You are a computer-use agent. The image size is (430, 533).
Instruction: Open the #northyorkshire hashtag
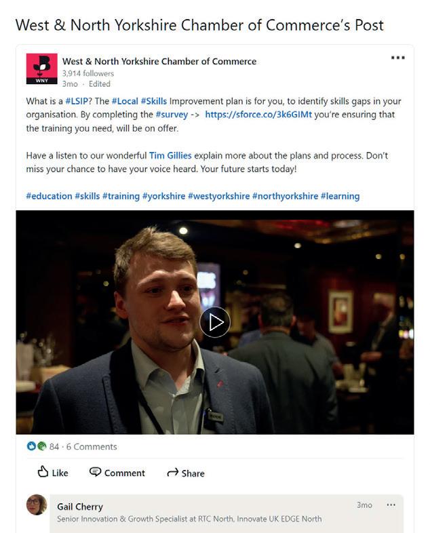tap(285, 196)
